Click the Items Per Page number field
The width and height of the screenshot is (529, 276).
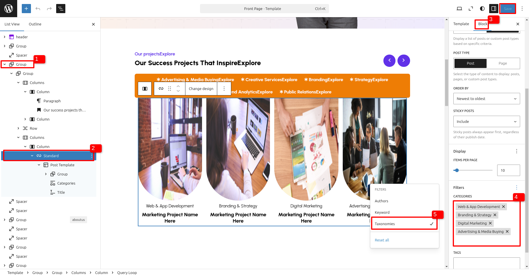point(509,170)
